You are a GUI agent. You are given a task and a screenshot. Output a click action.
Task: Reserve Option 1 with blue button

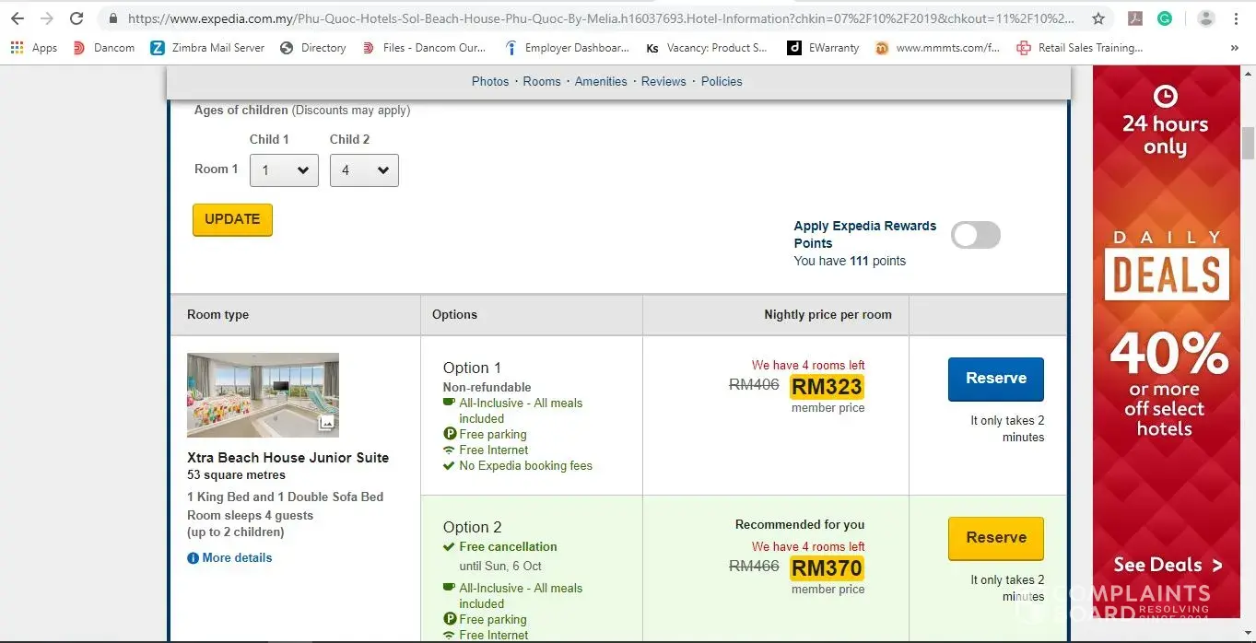coord(995,379)
